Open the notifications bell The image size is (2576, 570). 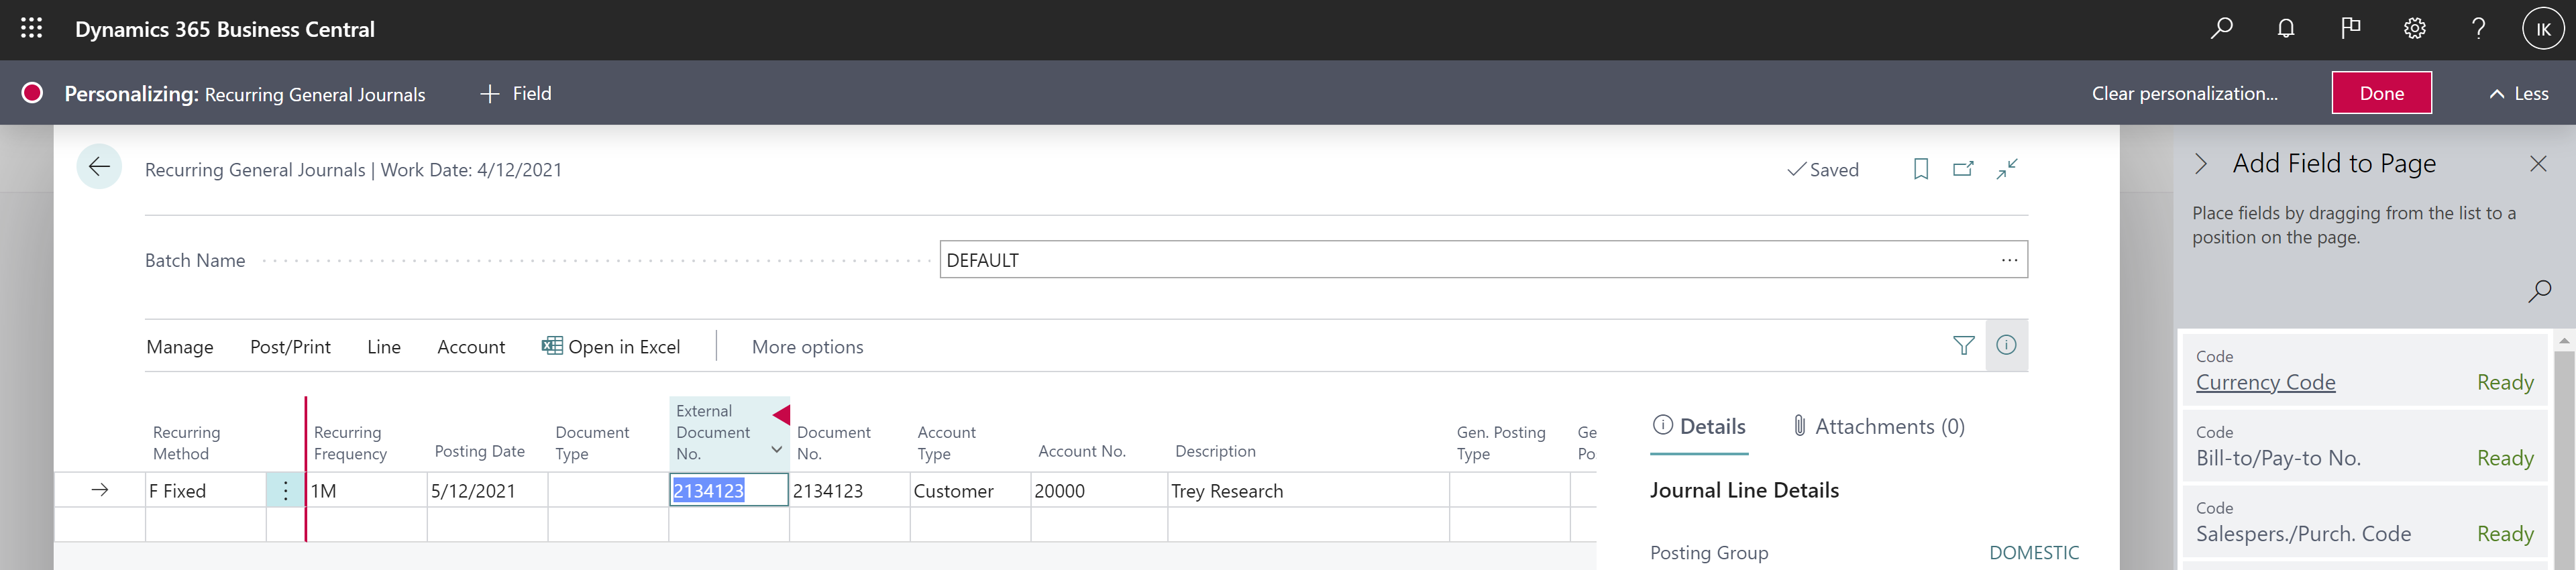[x=2286, y=29]
